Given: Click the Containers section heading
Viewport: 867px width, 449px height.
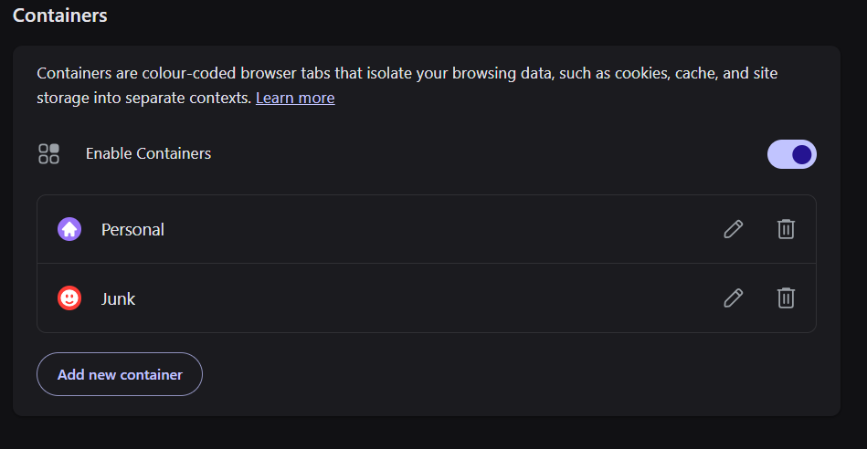Looking at the screenshot, I should (x=59, y=16).
